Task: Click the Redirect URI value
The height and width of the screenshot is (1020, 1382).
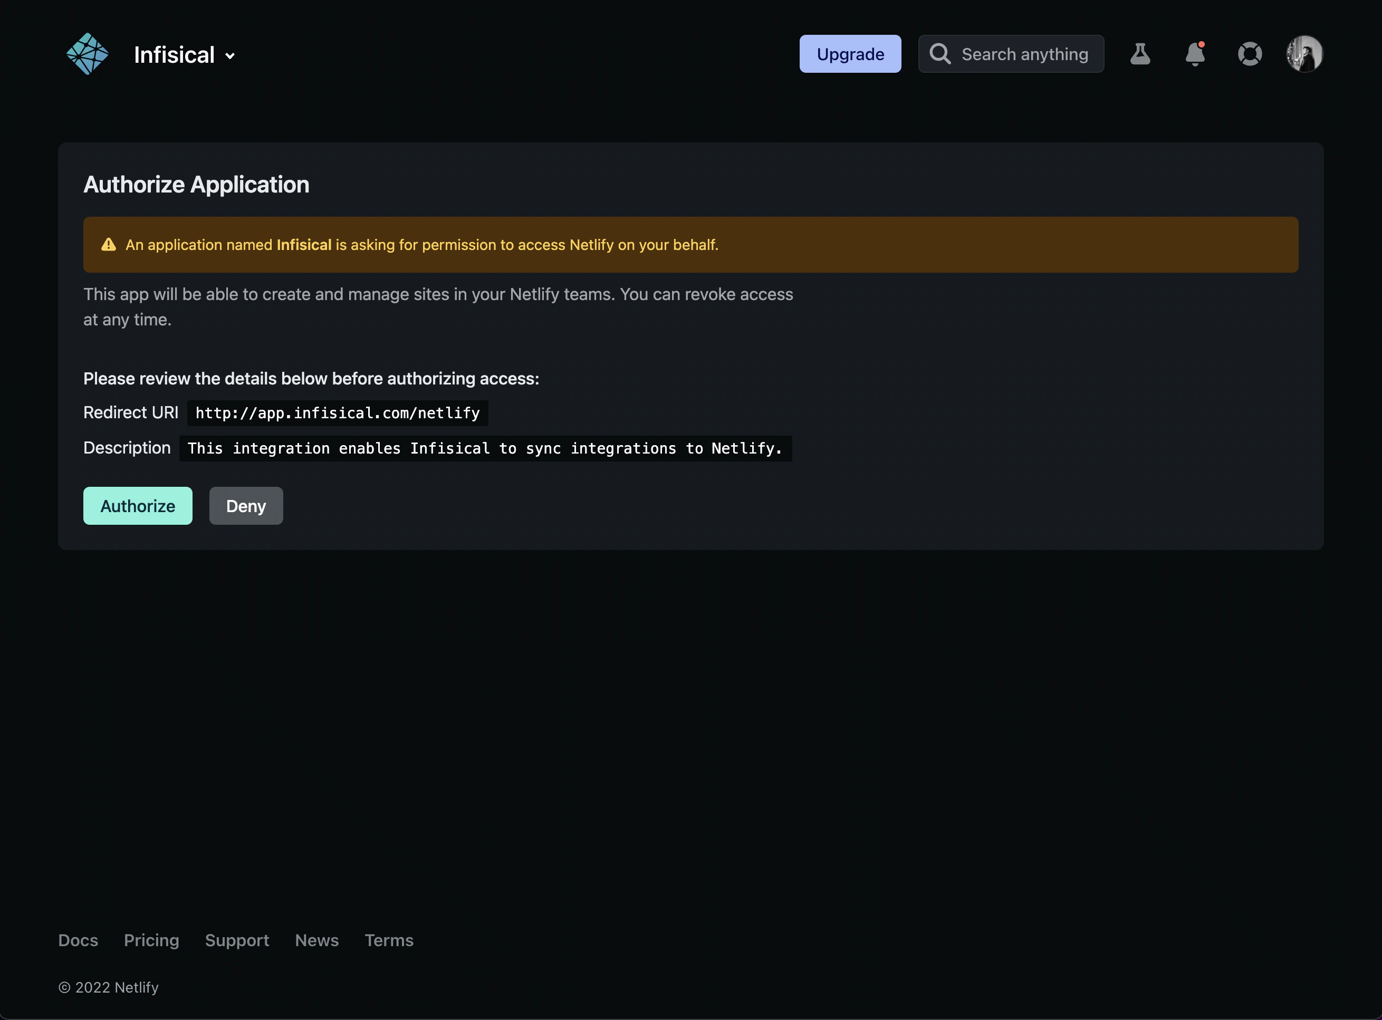Action: [x=338, y=413]
